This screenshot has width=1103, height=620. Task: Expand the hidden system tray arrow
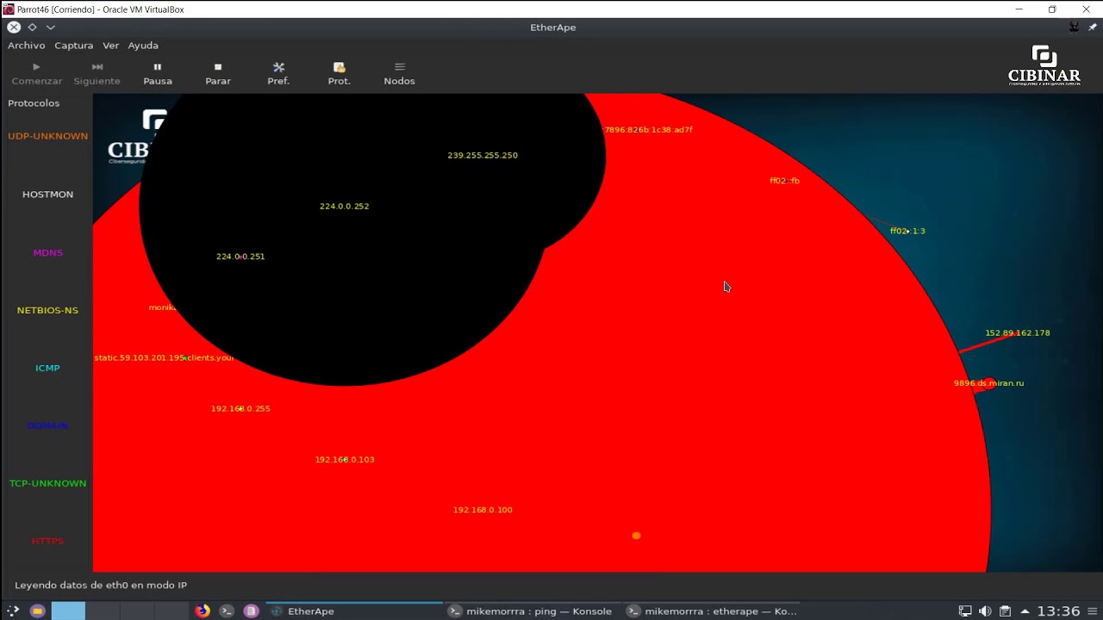coord(1025,611)
